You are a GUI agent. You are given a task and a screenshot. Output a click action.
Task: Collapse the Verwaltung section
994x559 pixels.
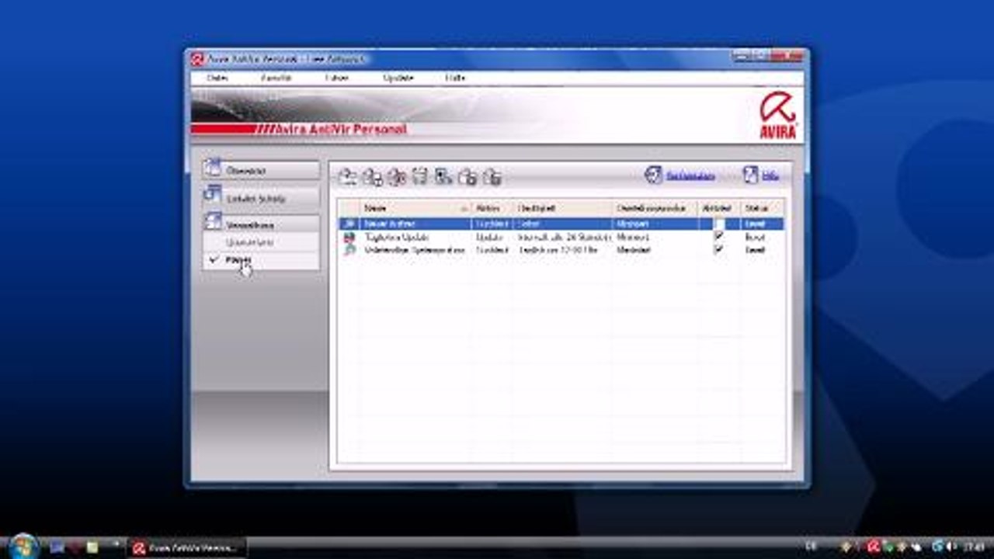(261, 224)
